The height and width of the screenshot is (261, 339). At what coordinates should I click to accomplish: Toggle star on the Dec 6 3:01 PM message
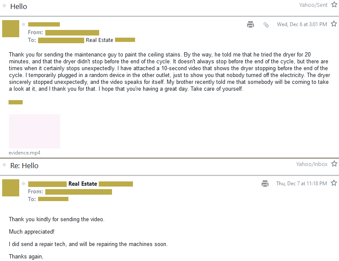[x=334, y=24]
